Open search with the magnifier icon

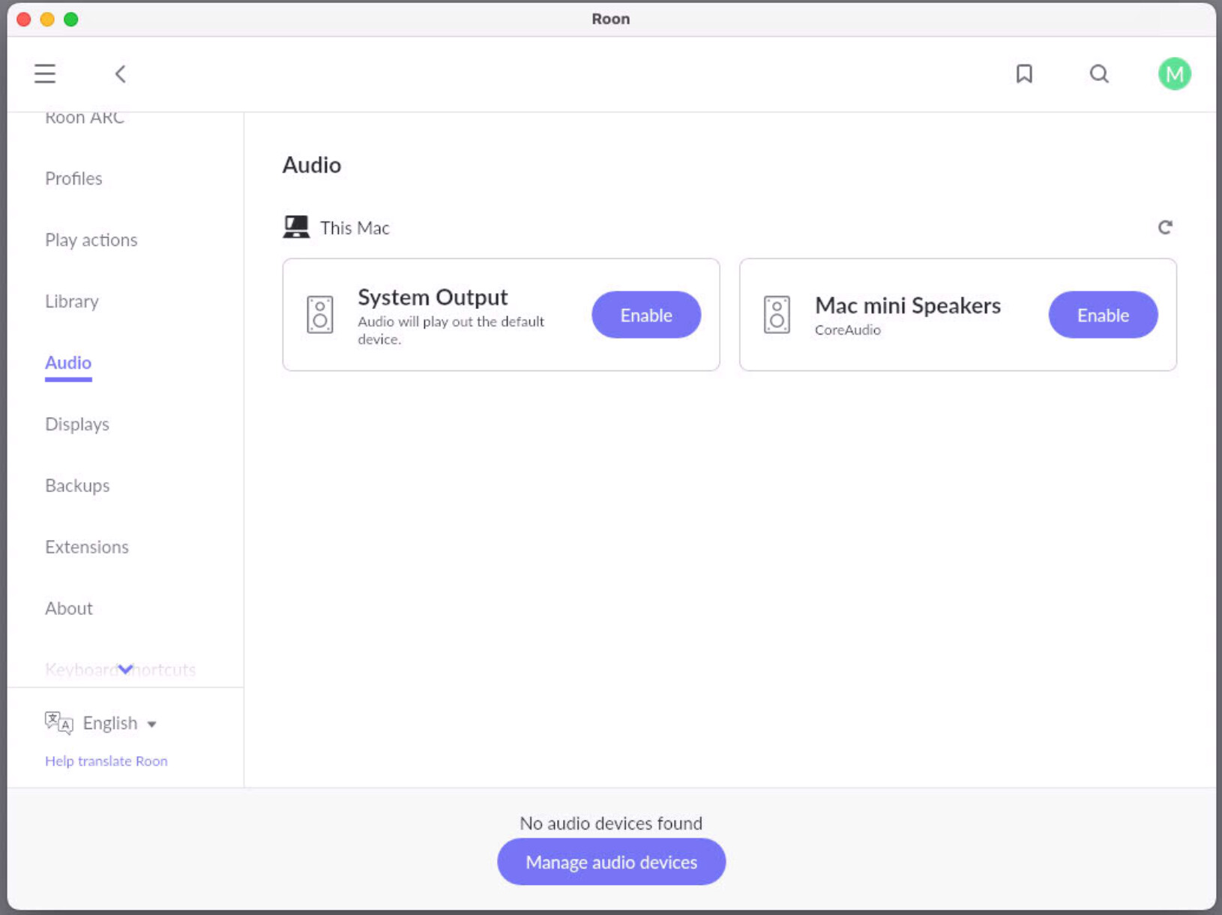(1099, 73)
